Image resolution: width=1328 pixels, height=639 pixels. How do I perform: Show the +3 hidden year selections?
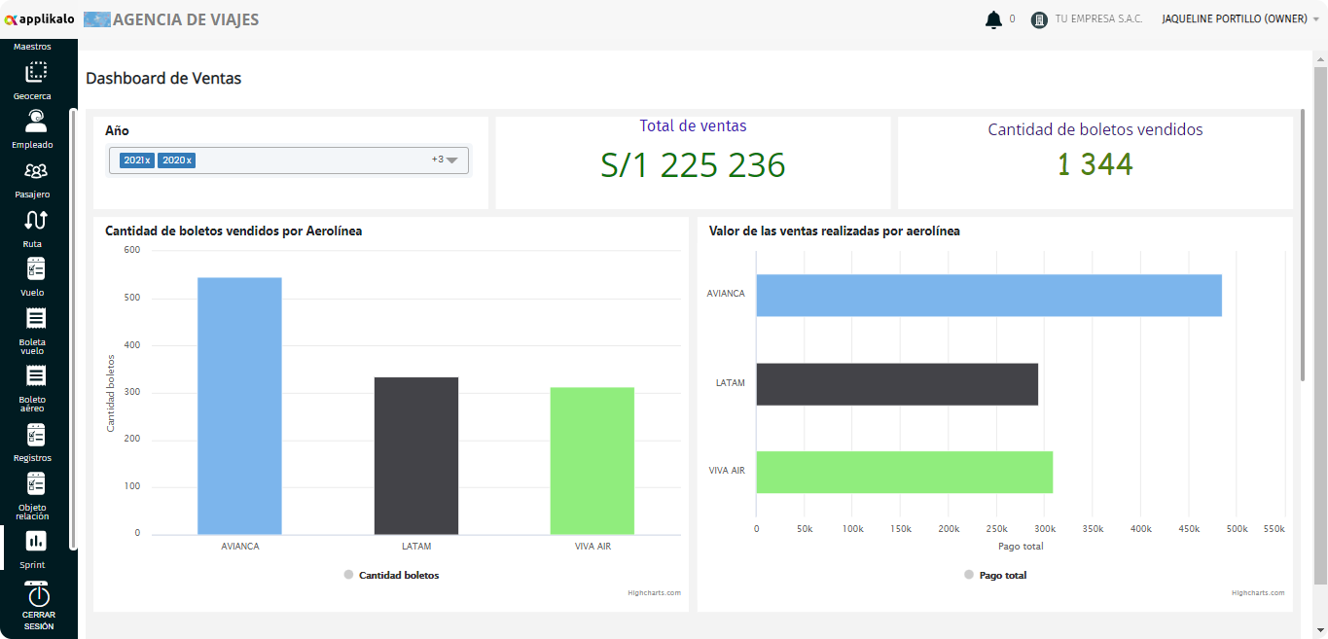tap(438, 160)
